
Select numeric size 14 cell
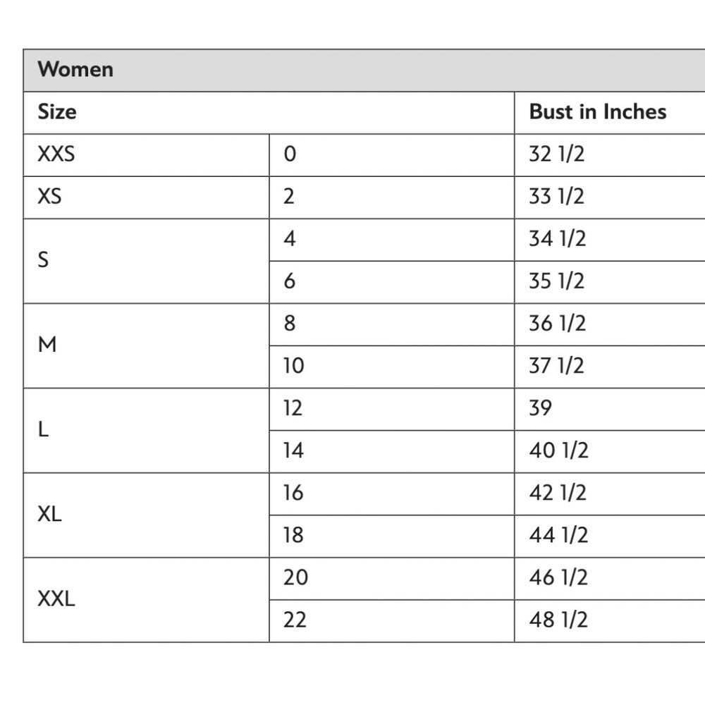(293, 450)
